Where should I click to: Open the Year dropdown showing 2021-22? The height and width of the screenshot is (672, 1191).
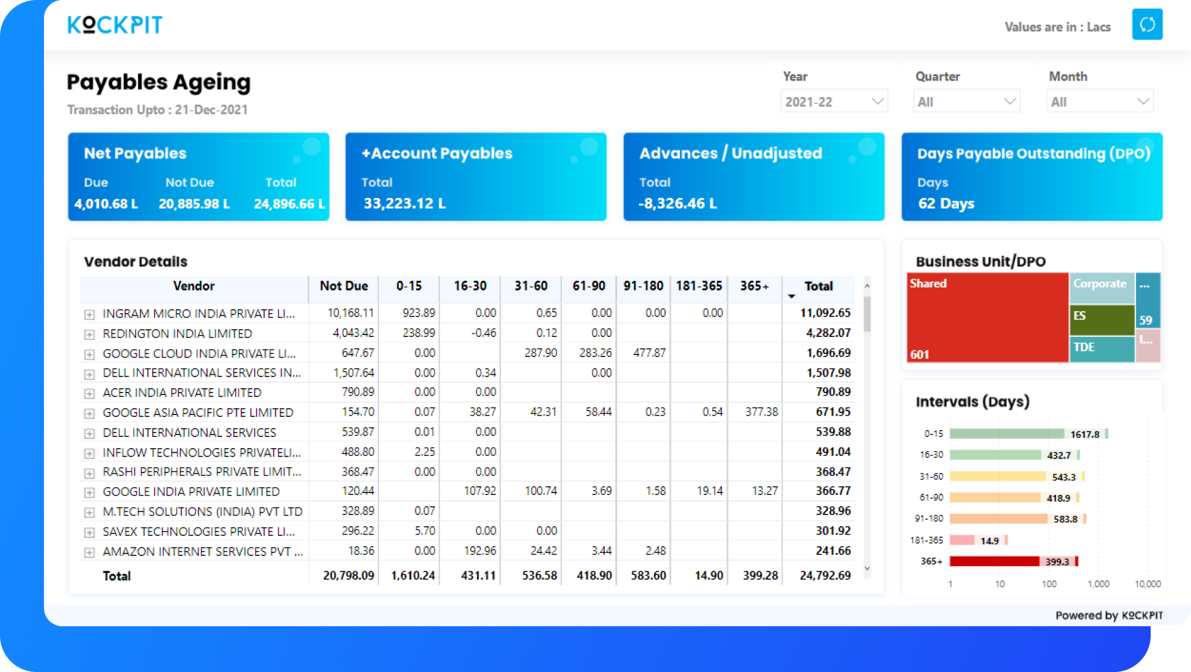pyautogui.click(x=834, y=102)
